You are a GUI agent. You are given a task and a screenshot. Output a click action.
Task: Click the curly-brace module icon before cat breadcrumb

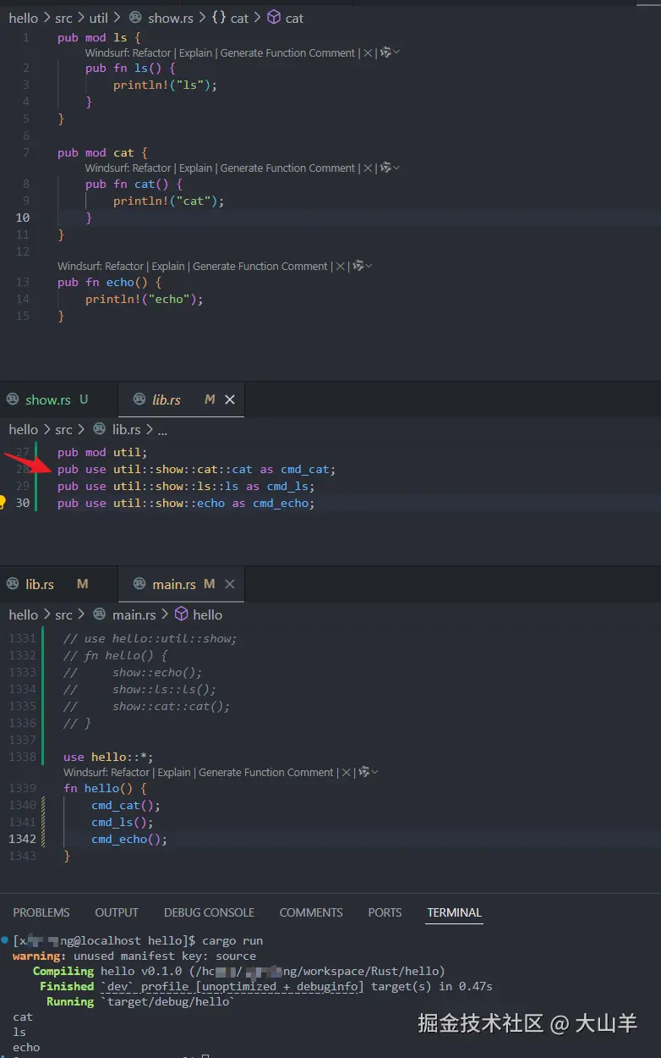pyautogui.click(x=218, y=18)
